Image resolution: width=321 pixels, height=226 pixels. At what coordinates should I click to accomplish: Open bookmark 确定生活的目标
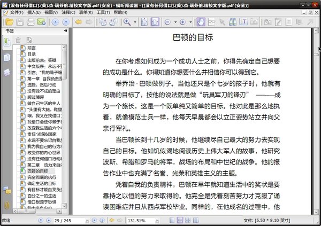click(x=42, y=183)
